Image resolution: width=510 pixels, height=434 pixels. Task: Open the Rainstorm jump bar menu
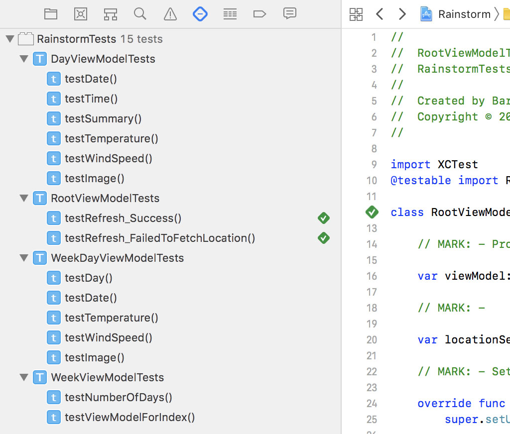463,14
